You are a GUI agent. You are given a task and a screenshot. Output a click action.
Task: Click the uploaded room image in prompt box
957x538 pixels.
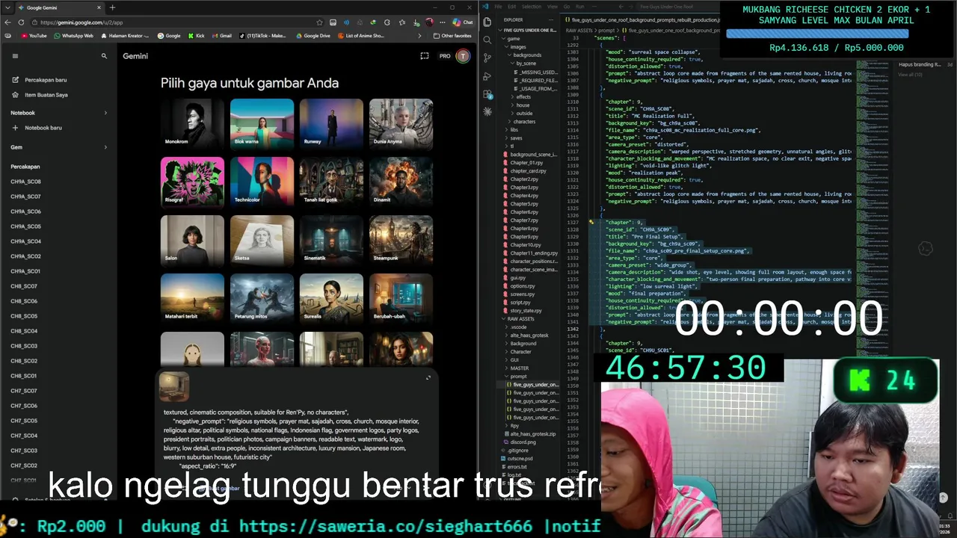(174, 387)
